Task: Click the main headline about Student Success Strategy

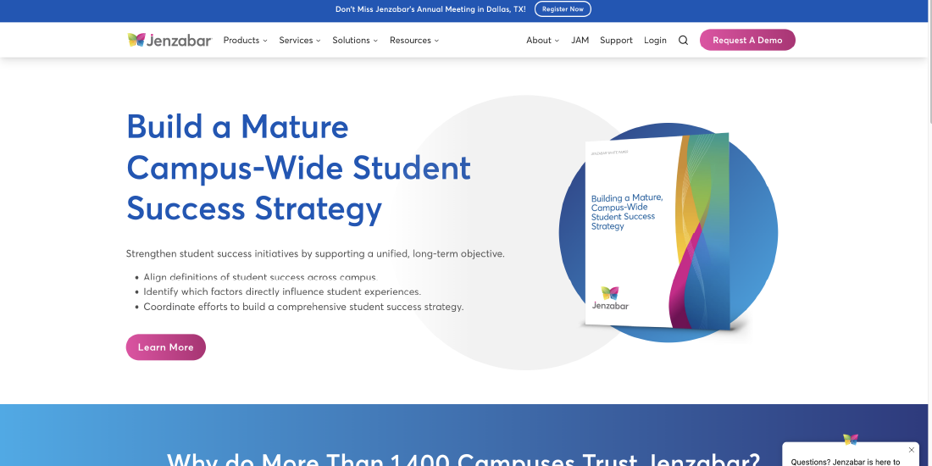Action: click(298, 167)
